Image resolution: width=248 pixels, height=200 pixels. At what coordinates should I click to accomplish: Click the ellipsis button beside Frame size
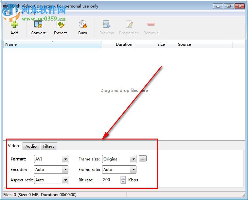[143, 158]
